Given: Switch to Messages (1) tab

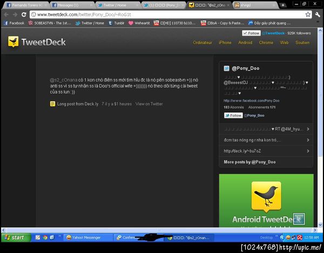Looking at the screenshot, I should [71, 5].
